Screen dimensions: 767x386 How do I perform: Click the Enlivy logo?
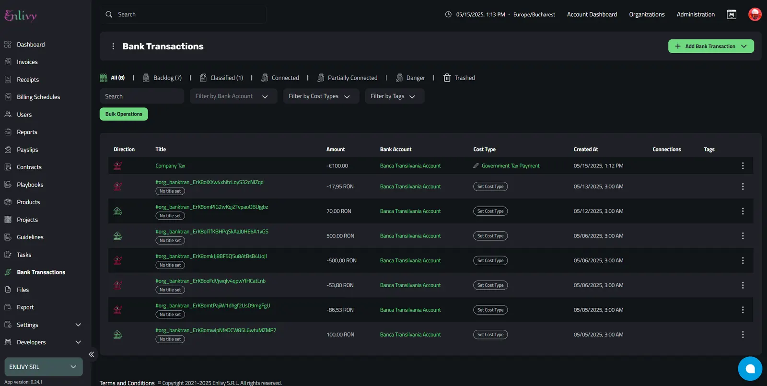[21, 15]
